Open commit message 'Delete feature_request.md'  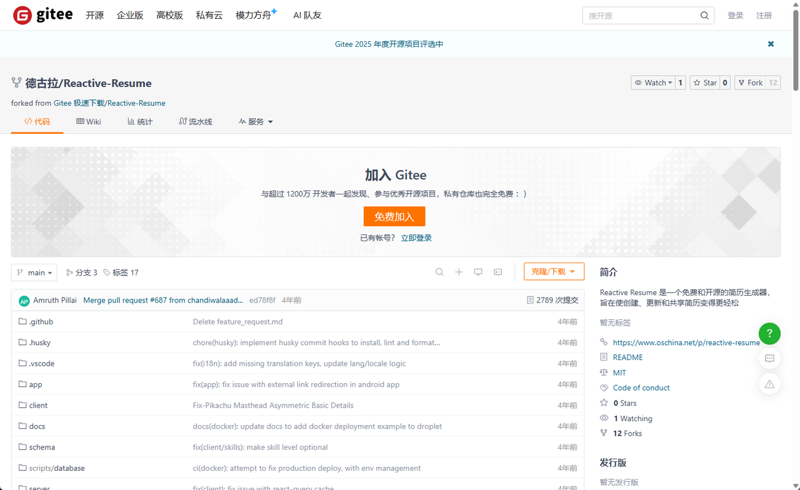(237, 321)
